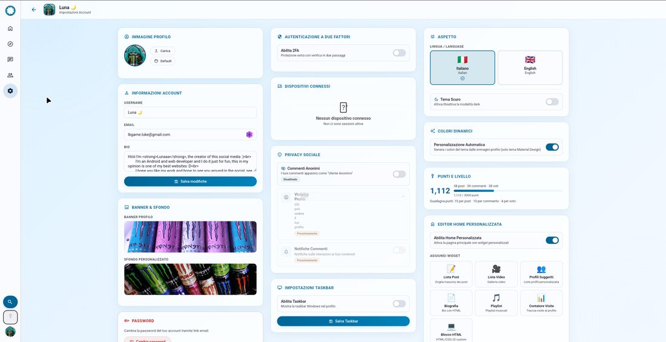
Task: Click the Visibilità Profilo person icon
Action: click(286, 197)
